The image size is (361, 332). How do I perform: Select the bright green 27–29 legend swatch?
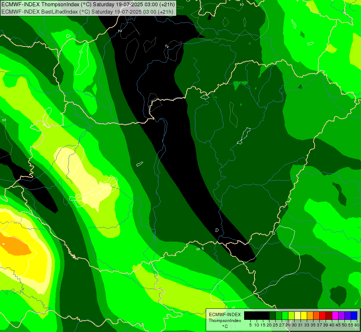coord(285,315)
